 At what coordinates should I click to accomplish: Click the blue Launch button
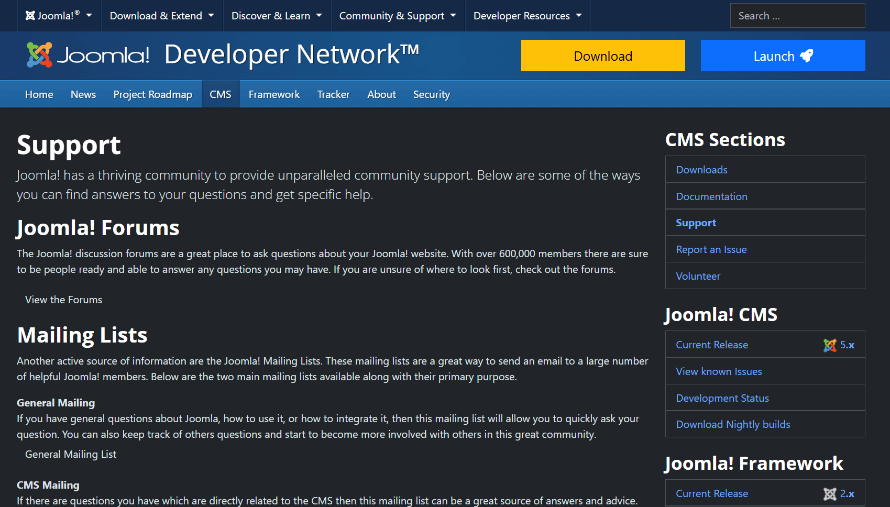(783, 56)
